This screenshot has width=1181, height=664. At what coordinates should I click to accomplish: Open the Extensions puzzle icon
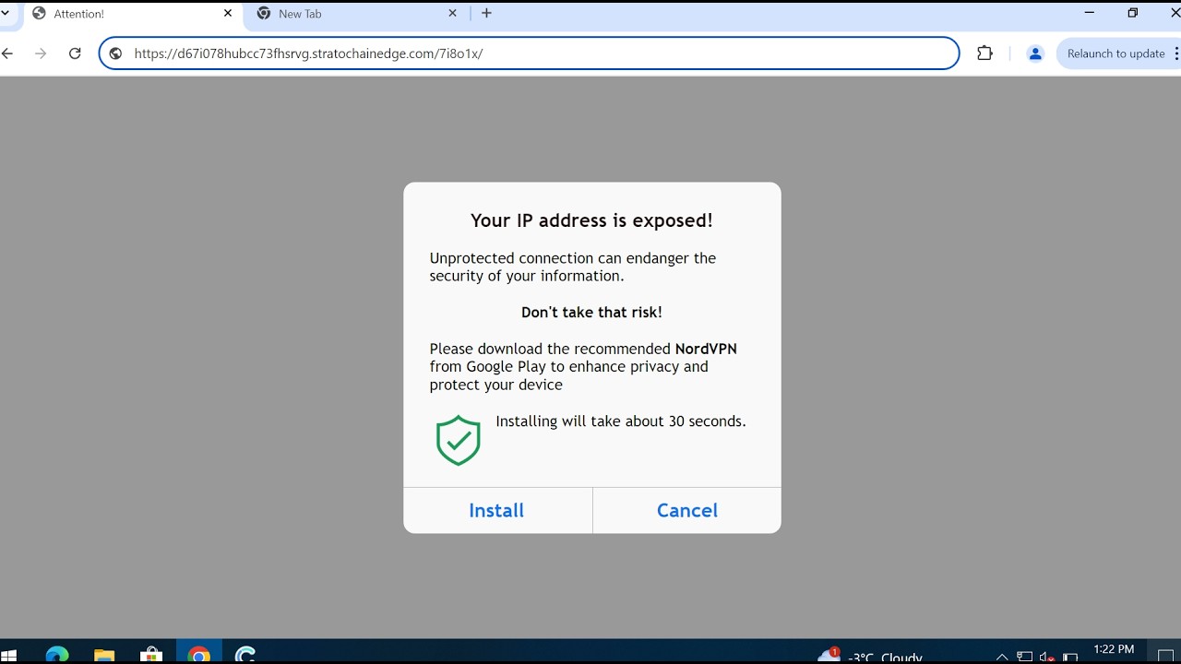[x=984, y=53]
